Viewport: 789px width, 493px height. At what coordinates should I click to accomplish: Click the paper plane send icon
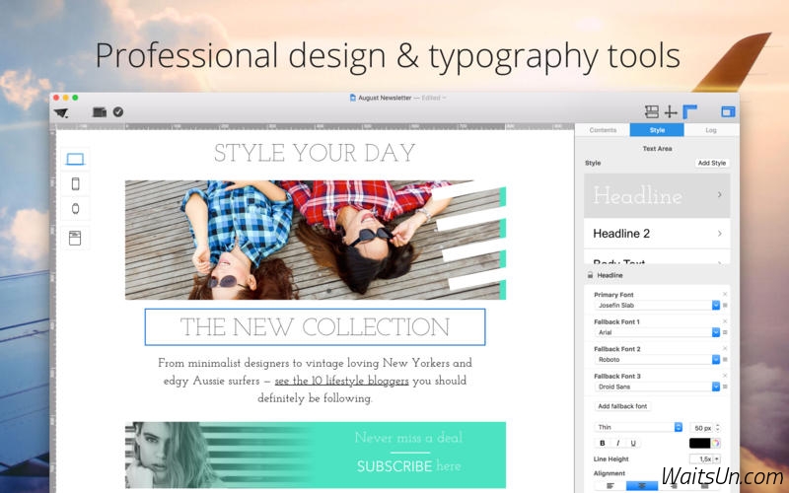tap(61, 112)
